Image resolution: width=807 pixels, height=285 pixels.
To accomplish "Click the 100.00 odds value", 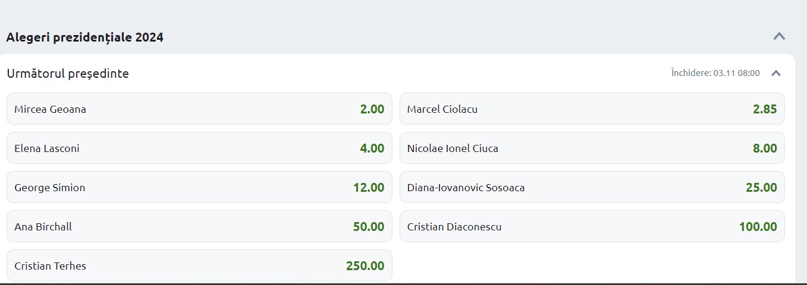I will click(758, 227).
